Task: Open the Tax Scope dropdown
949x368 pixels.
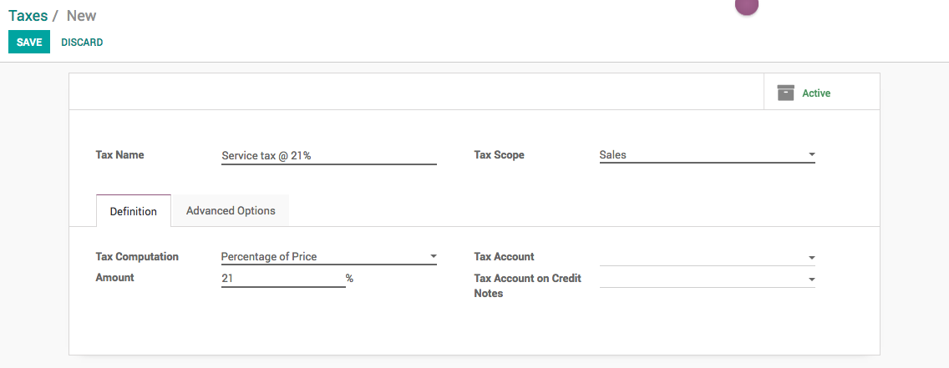Action: click(x=707, y=155)
